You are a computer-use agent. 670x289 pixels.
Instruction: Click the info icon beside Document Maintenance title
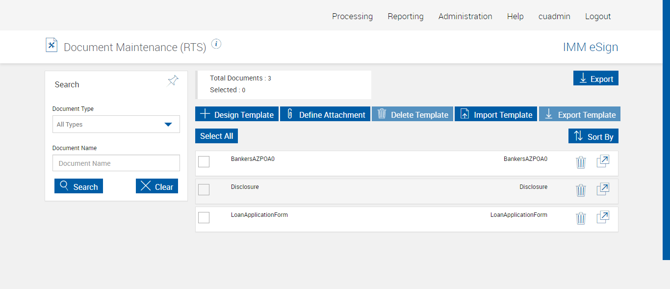(216, 44)
